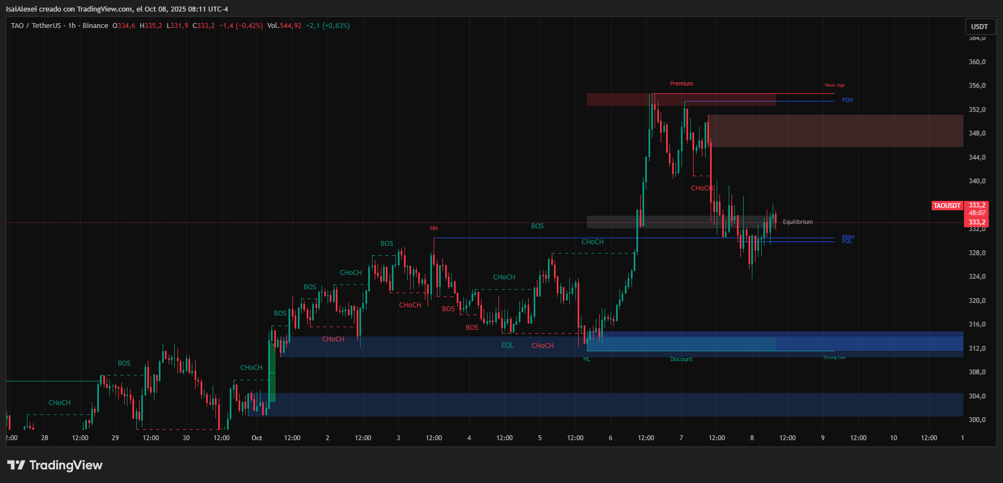Image resolution: width=1003 pixels, height=483 pixels.
Task: Open the USDT currency selector button
Action: tap(979, 26)
